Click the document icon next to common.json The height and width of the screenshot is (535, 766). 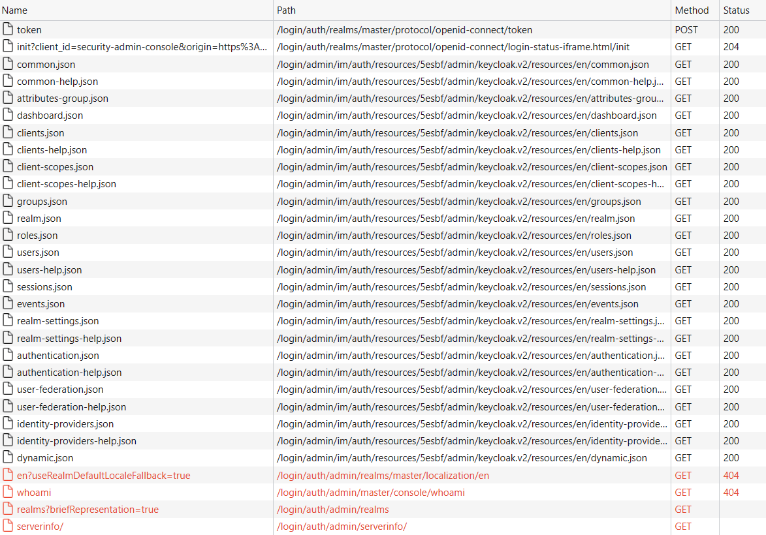[7, 64]
